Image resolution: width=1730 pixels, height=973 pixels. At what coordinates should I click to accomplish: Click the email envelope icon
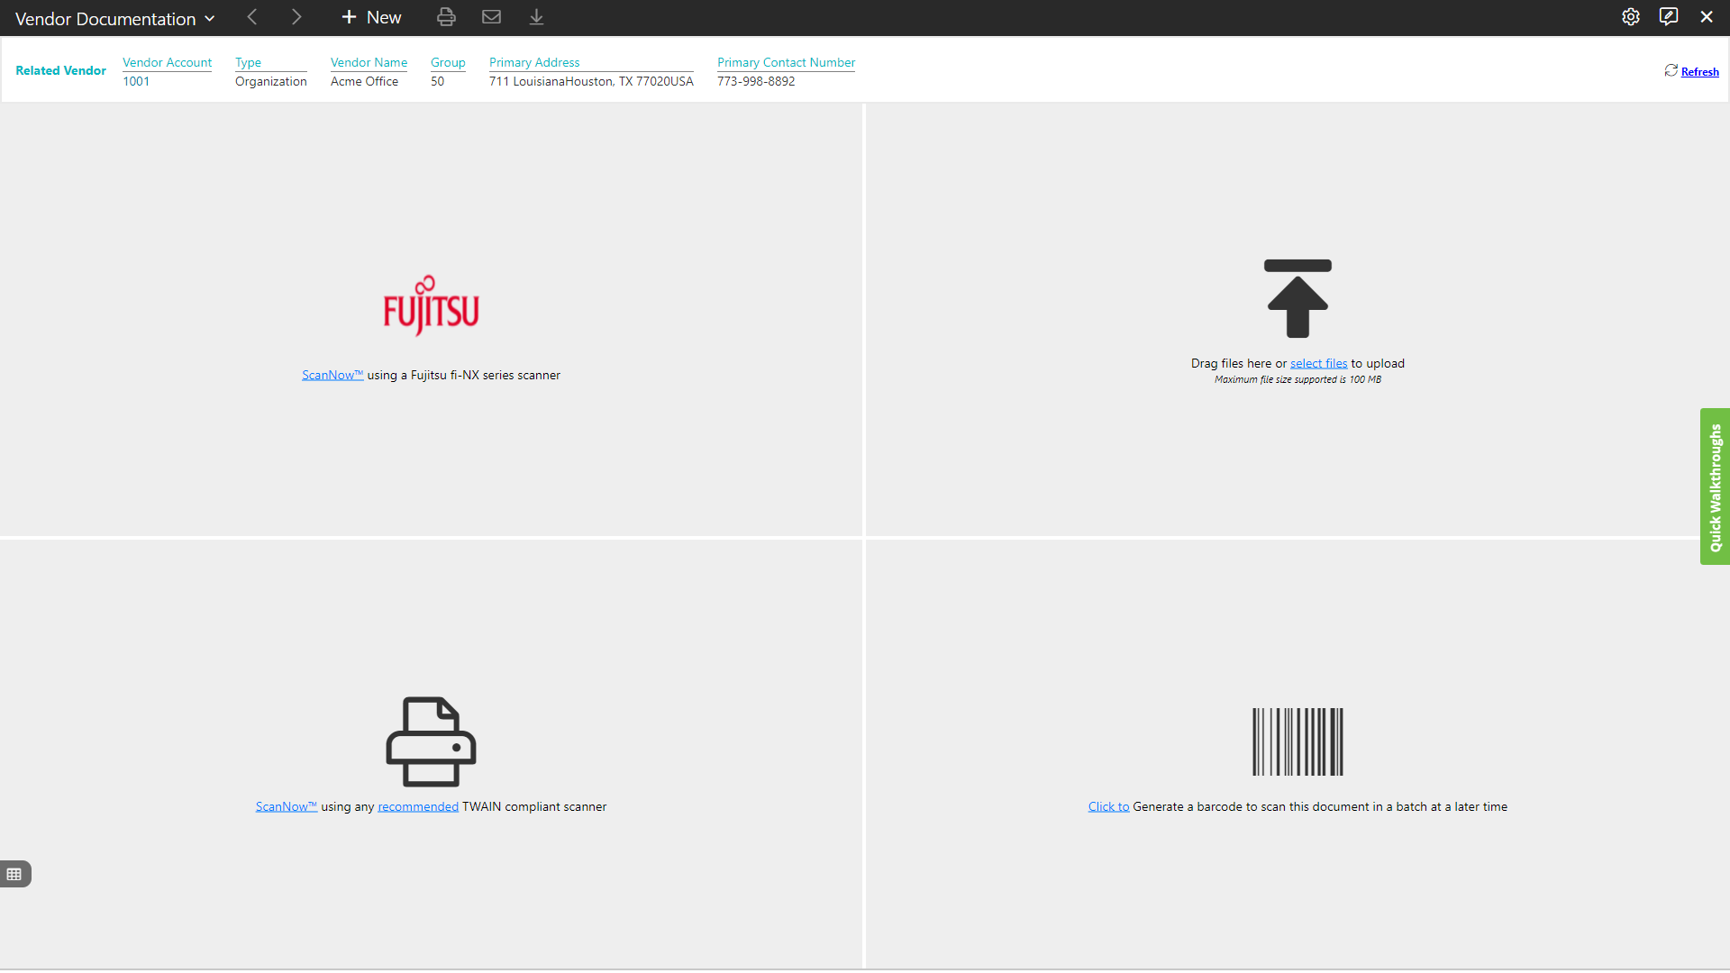tap(491, 17)
